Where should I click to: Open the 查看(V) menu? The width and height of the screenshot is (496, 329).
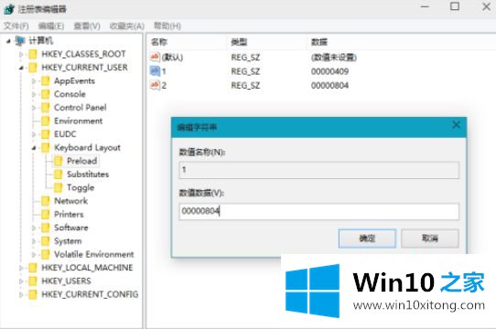coord(87,26)
